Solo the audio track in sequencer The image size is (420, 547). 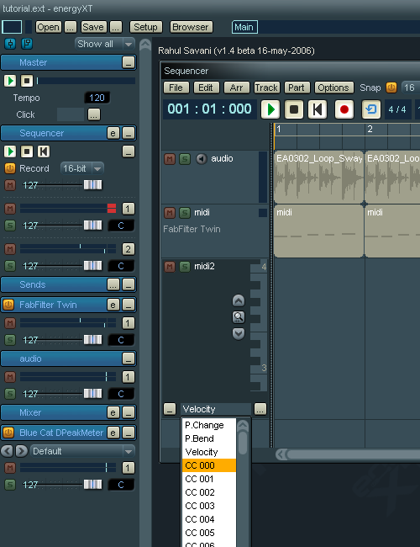click(185, 159)
